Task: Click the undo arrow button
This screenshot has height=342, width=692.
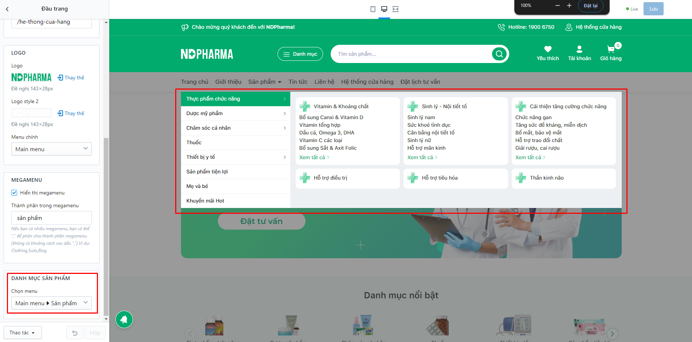Action: pyautogui.click(x=75, y=333)
